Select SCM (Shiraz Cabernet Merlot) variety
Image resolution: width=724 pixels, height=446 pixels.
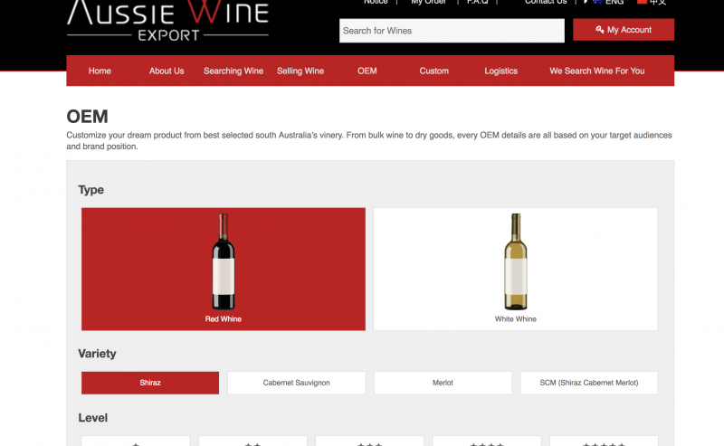(x=589, y=383)
